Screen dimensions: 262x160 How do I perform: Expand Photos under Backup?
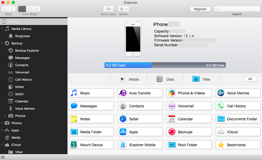5,116
